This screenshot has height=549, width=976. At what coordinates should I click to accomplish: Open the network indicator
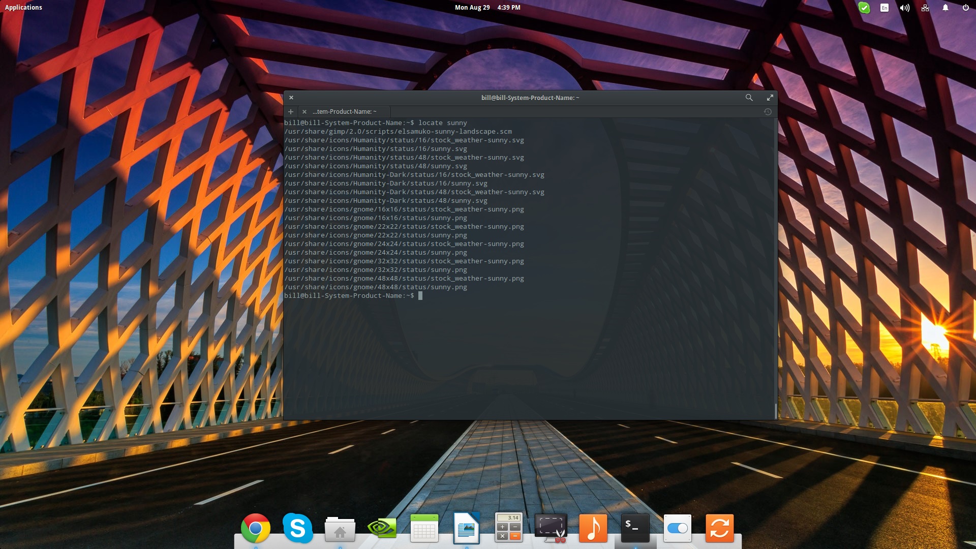point(925,8)
